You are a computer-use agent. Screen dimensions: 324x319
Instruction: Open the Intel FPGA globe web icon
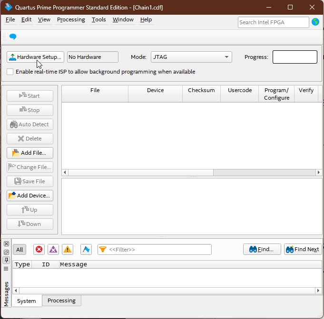[315, 22]
